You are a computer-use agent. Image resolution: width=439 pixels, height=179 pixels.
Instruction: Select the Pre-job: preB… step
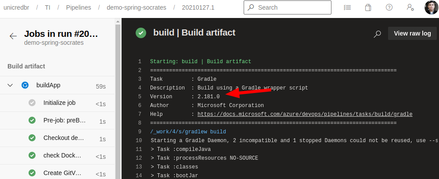click(57, 121)
